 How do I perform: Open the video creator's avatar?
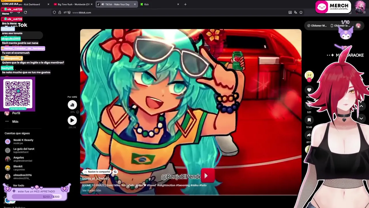pos(309,75)
